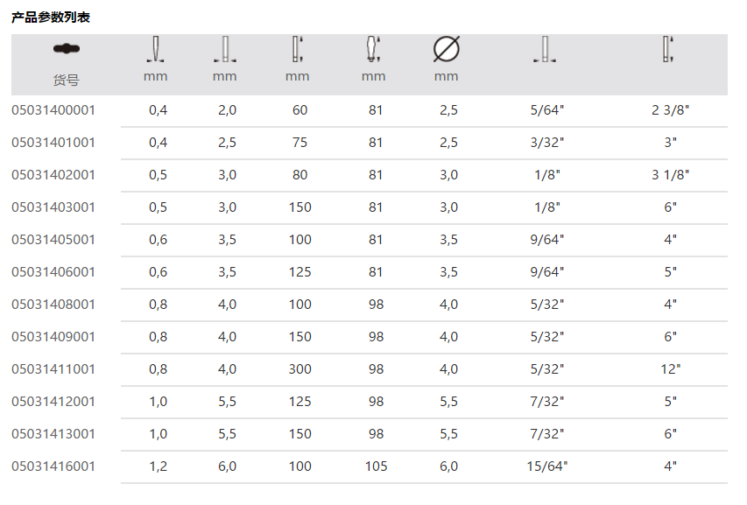This screenshot has width=747, height=505.
Task: Click the 产品参数列表 heading
Action: [51, 17]
